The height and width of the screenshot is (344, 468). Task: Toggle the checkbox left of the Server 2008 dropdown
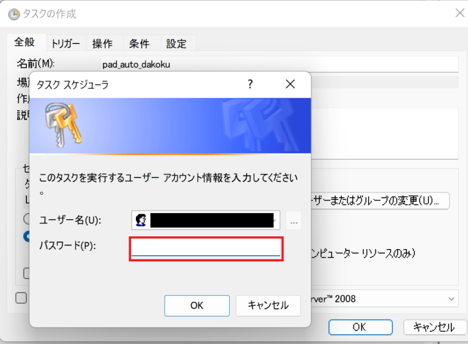tap(21, 298)
